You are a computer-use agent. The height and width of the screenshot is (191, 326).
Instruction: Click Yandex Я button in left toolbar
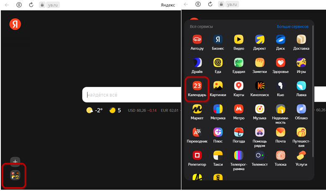pyautogui.click(x=19, y=5)
